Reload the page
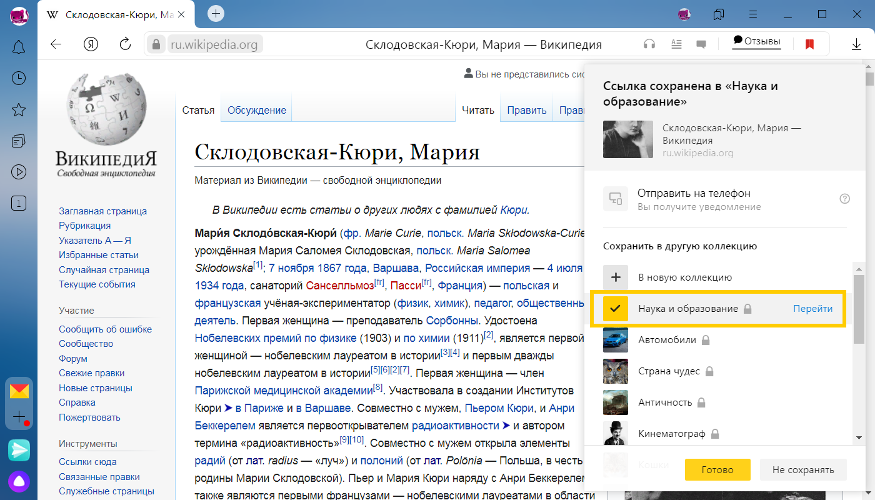 tap(125, 44)
